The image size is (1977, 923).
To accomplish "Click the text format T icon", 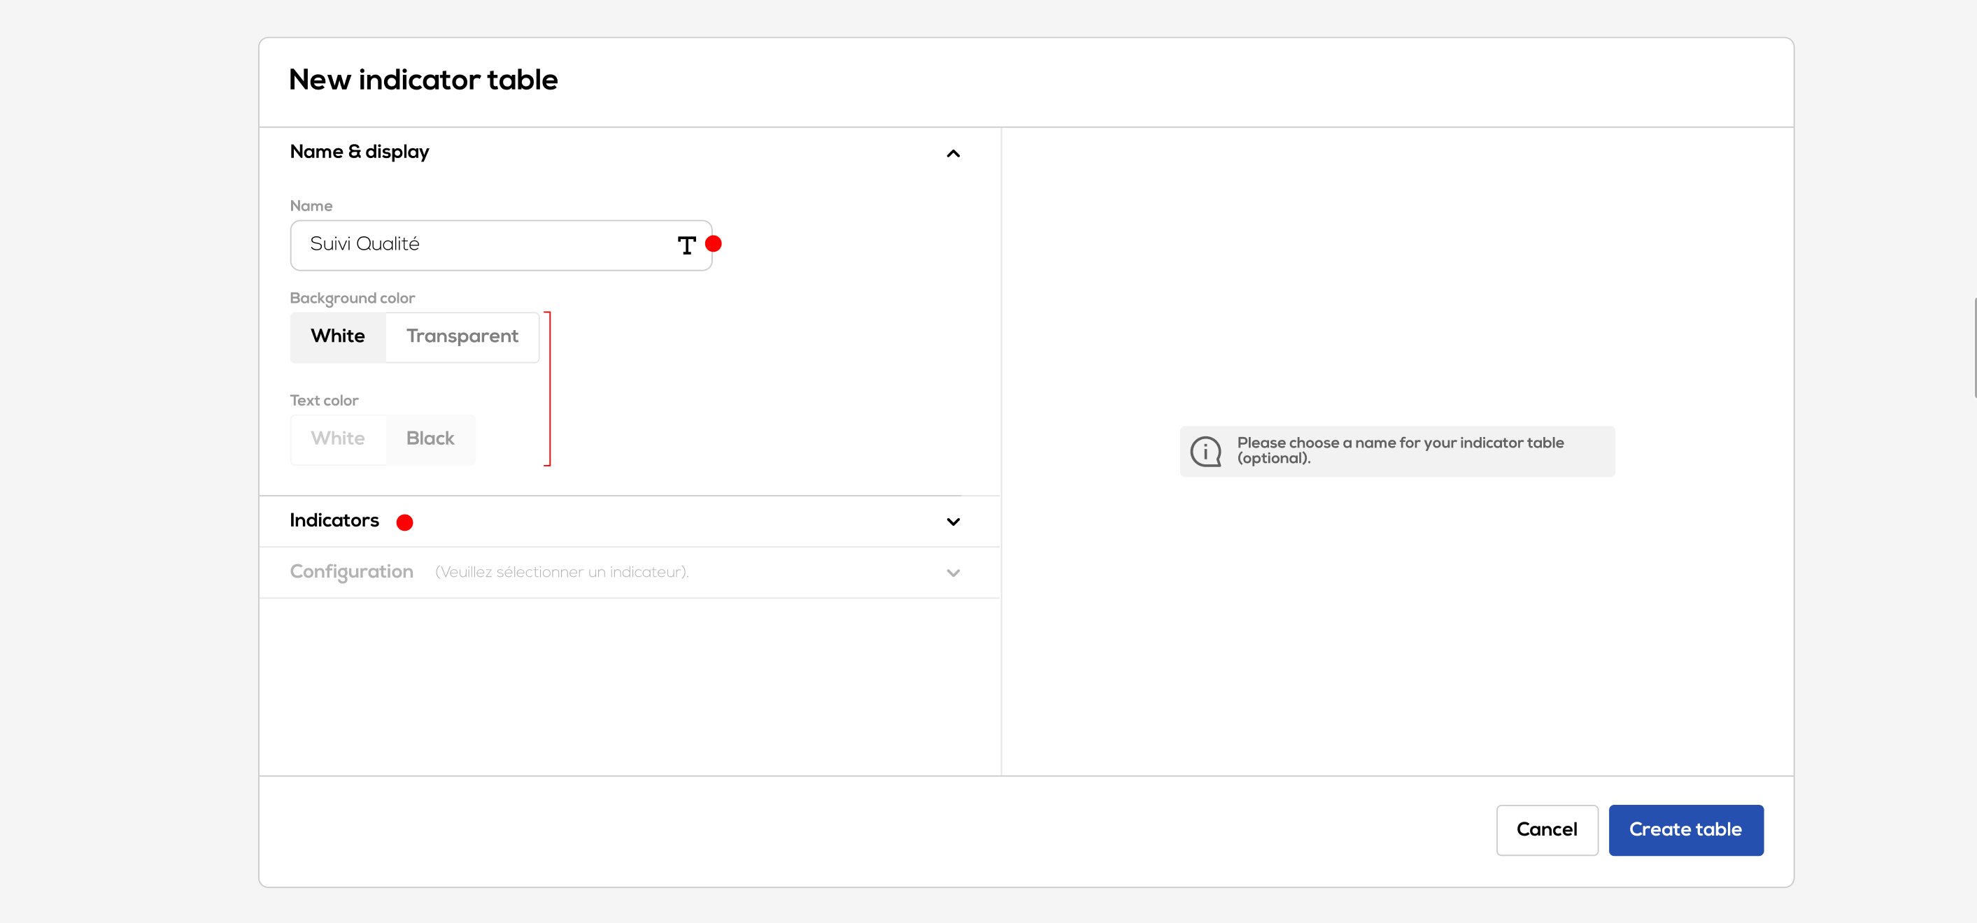I will 686,245.
